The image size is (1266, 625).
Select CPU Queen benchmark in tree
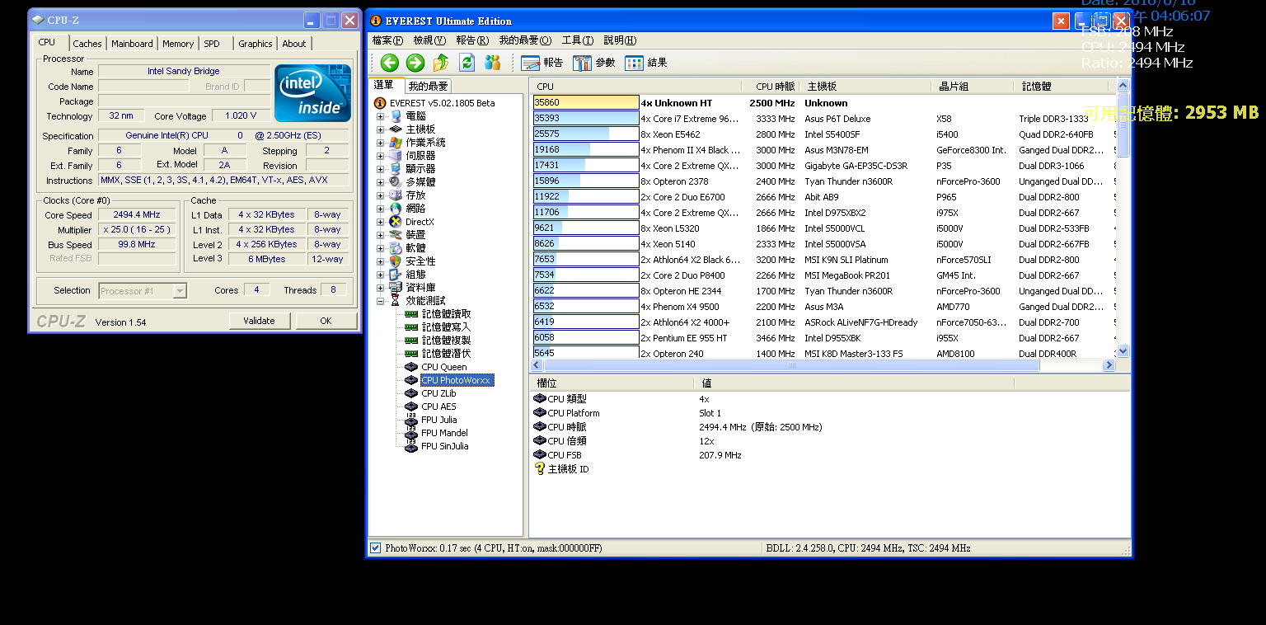443,367
